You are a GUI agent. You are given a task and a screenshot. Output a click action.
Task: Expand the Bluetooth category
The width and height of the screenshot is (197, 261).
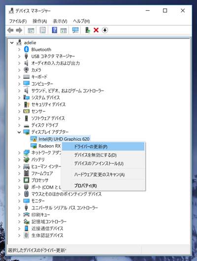(19, 49)
